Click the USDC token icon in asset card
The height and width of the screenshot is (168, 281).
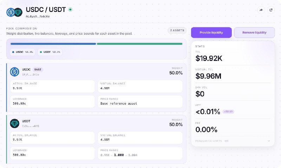(14, 72)
